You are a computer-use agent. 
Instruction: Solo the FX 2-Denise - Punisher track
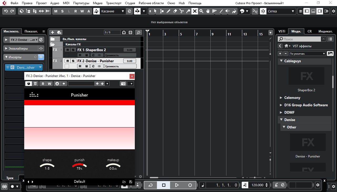point(73,61)
